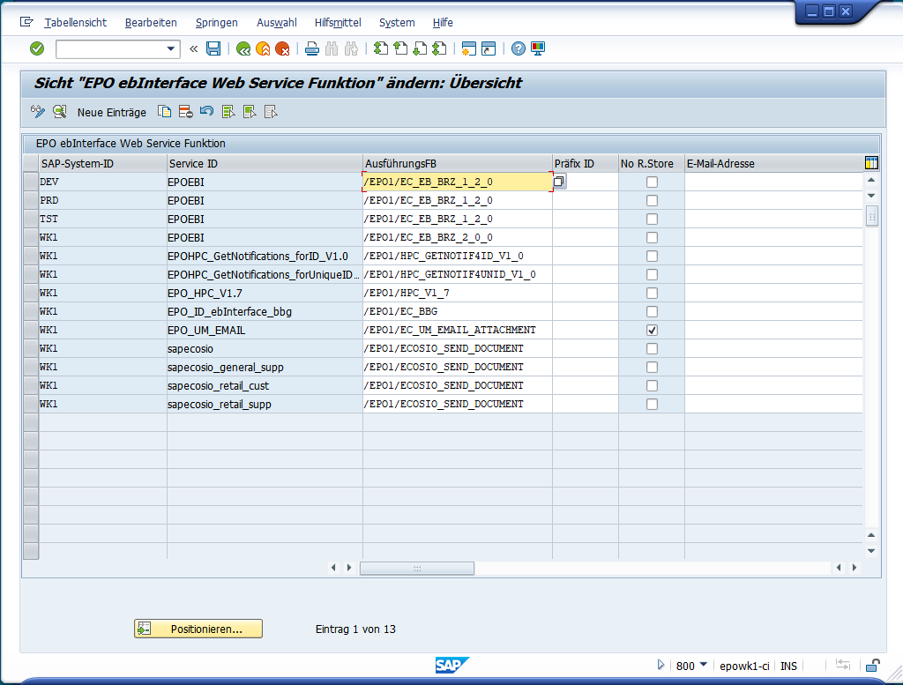Click the vertical scrollbar thumb of the table
The width and height of the screenshot is (903, 685).
pyautogui.click(x=871, y=217)
